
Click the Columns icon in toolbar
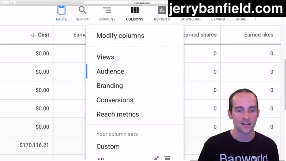[x=135, y=10]
